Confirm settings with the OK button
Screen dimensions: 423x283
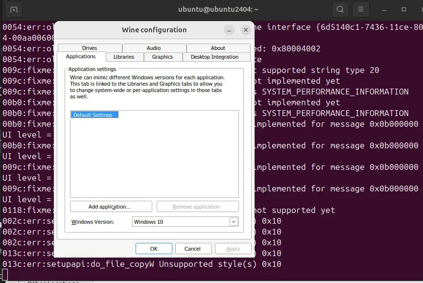coord(154,249)
